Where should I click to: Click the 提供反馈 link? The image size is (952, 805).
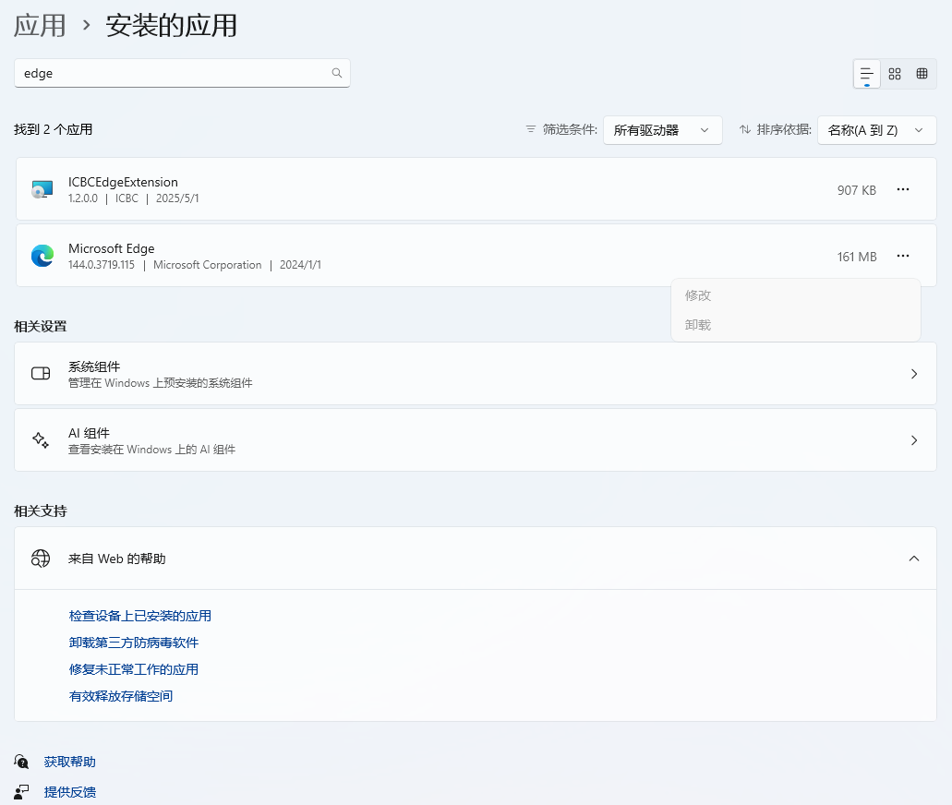pos(70,792)
